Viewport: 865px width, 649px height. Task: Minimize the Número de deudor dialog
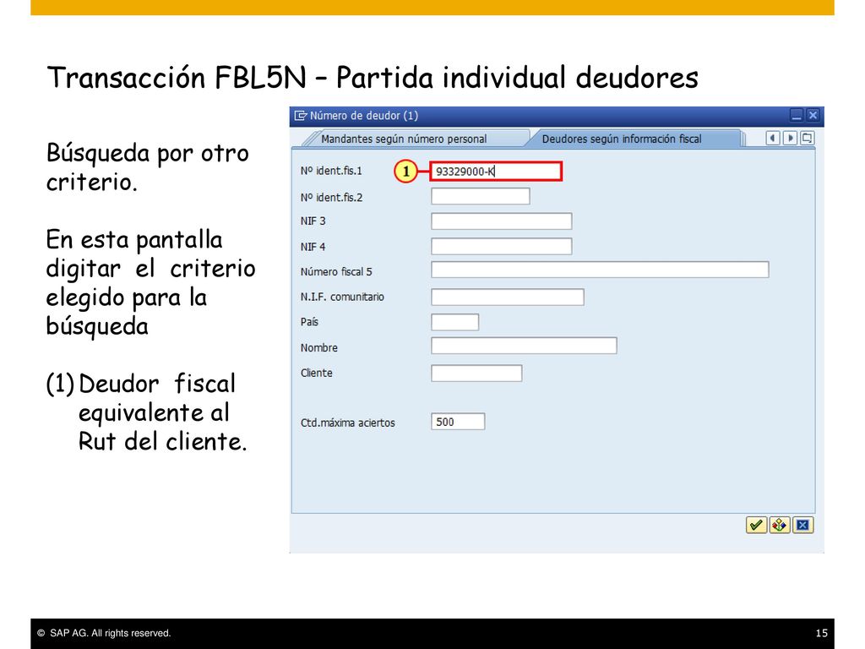coord(796,115)
